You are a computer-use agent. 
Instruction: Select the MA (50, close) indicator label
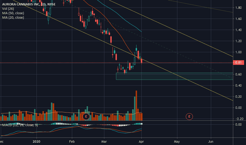(x=13, y=13)
